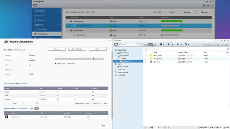Collapse Storage Pool 2 row
This screenshot has width=230, height=129.
(71, 31)
